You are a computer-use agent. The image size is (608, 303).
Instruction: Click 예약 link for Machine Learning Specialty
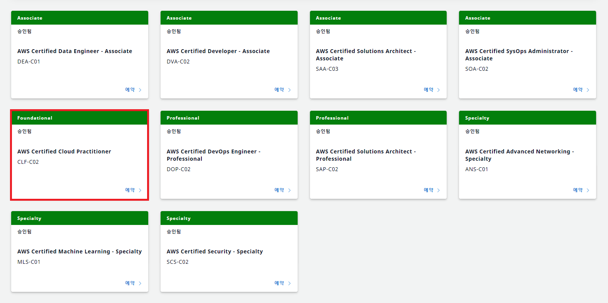130,283
